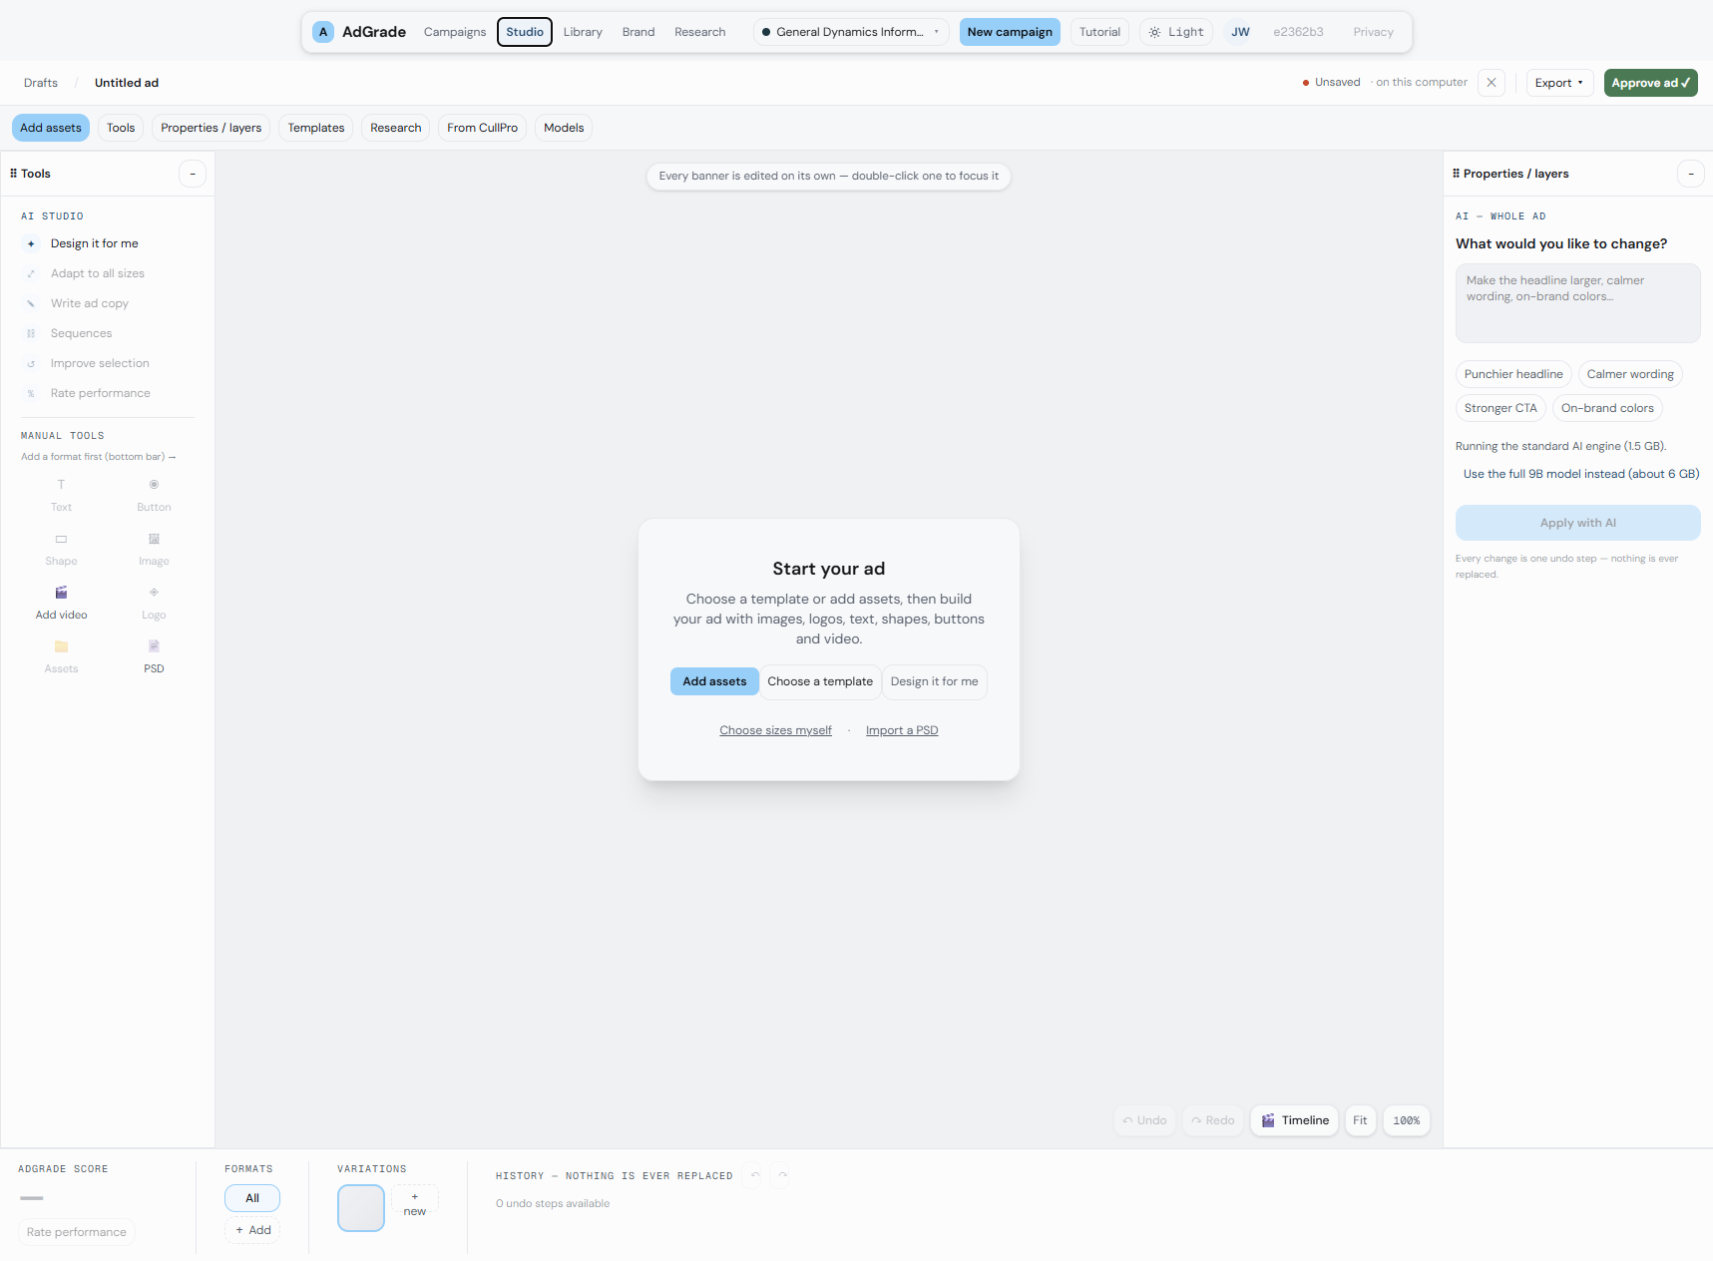Go back to Drafts breadcrumb
This screenshot has width=1713, height=1261.
click(x=41, y=83)
